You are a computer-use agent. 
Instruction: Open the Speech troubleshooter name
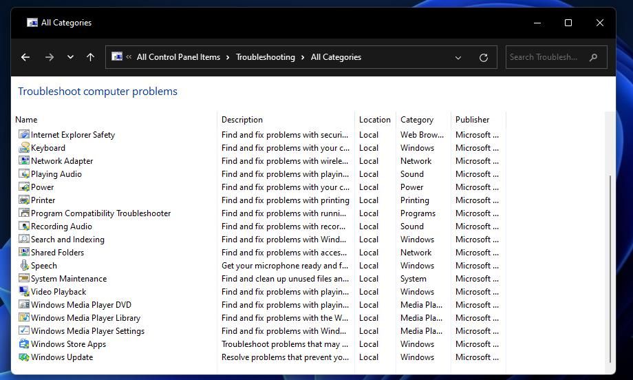(x=44, y=266)
